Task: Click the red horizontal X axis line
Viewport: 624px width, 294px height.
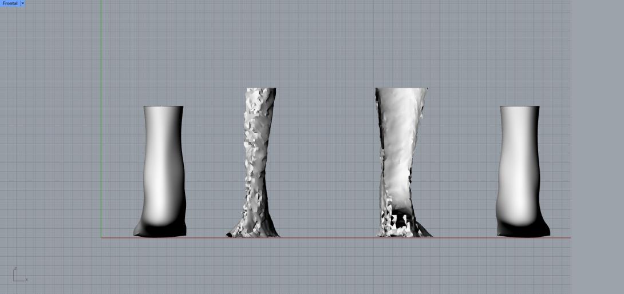Action: point(332,237)
